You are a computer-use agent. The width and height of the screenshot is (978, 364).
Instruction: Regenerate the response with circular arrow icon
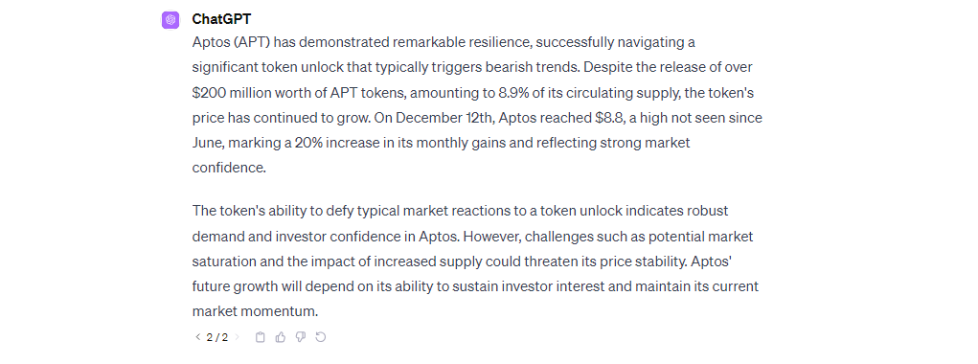coord(321,337)
